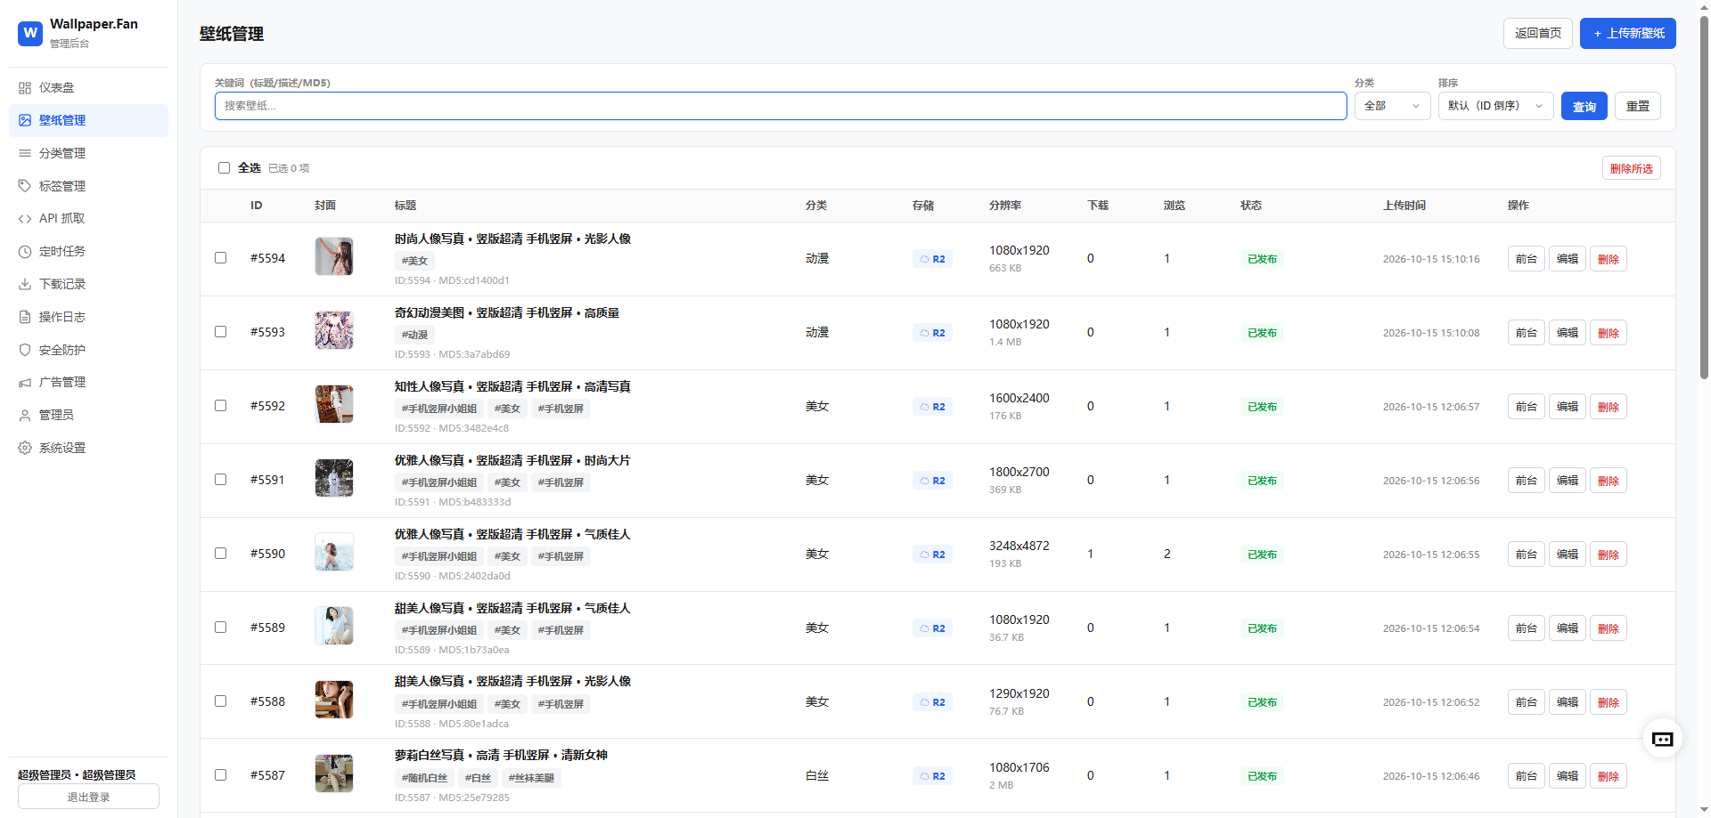This screenshot has height=818, width=1711.
Task: Open the 分类 dropdown showing 全部
Action: (1392, 106)
